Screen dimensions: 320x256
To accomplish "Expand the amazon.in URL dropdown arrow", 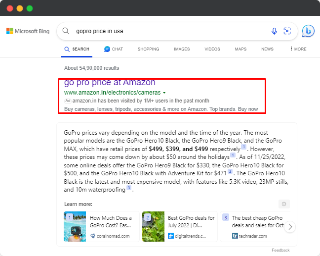I will [x=164, y=93].
